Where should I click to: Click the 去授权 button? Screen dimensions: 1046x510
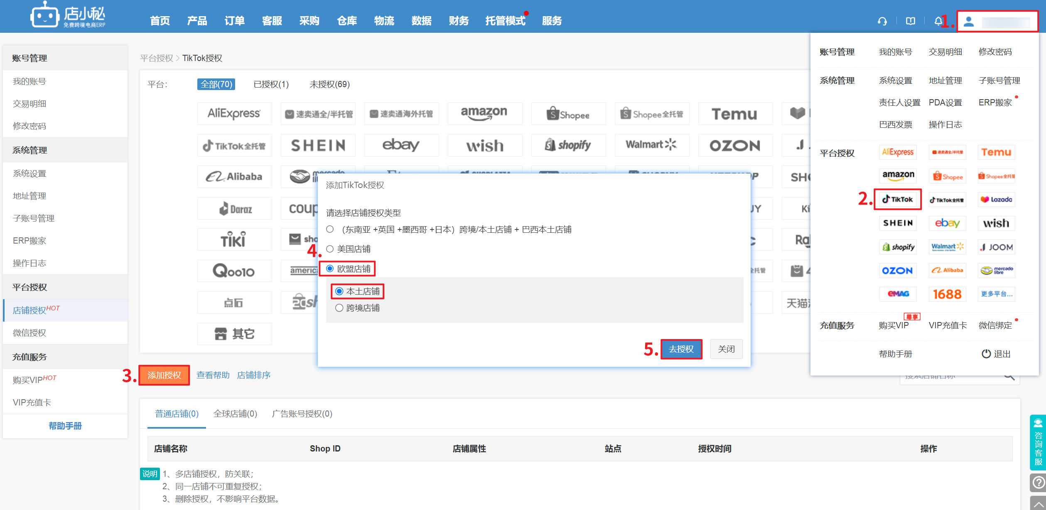click(681, 349)
